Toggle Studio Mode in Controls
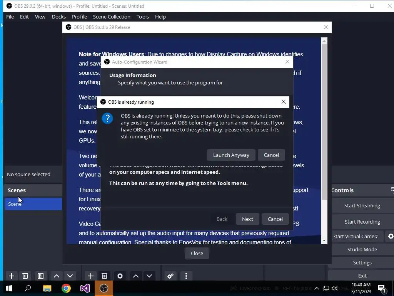394x296 pixels. (x=362, y=249)
